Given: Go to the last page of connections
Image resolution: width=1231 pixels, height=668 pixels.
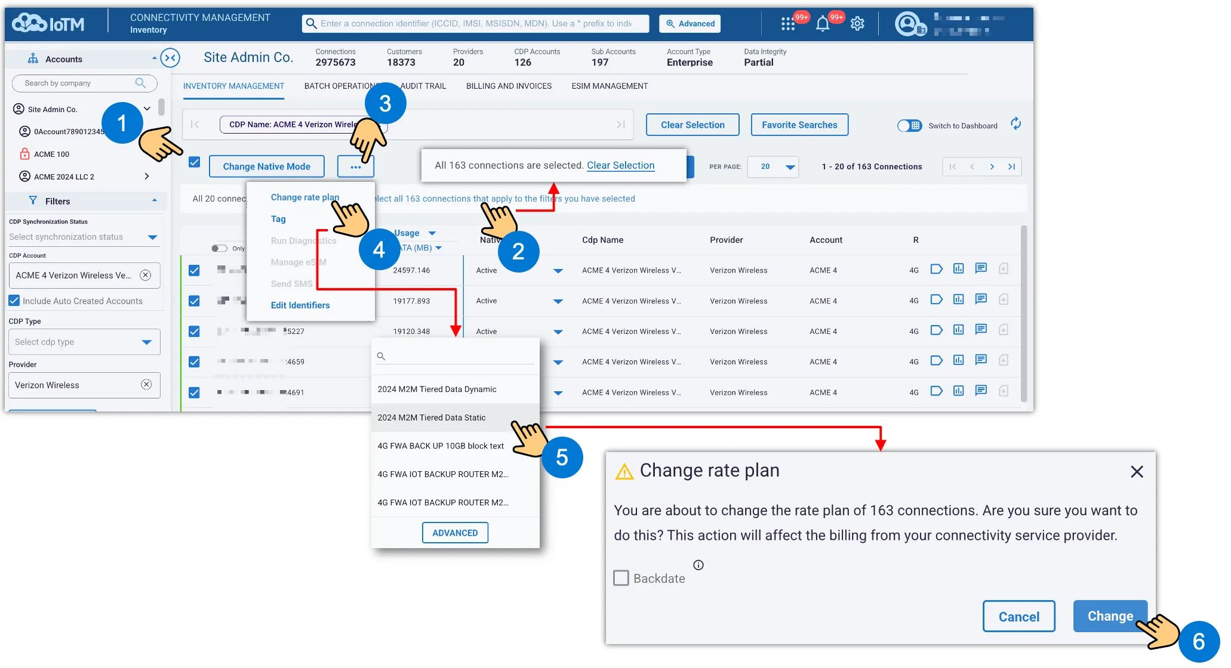Looking at the screenshot, I should click(1011, 167).
